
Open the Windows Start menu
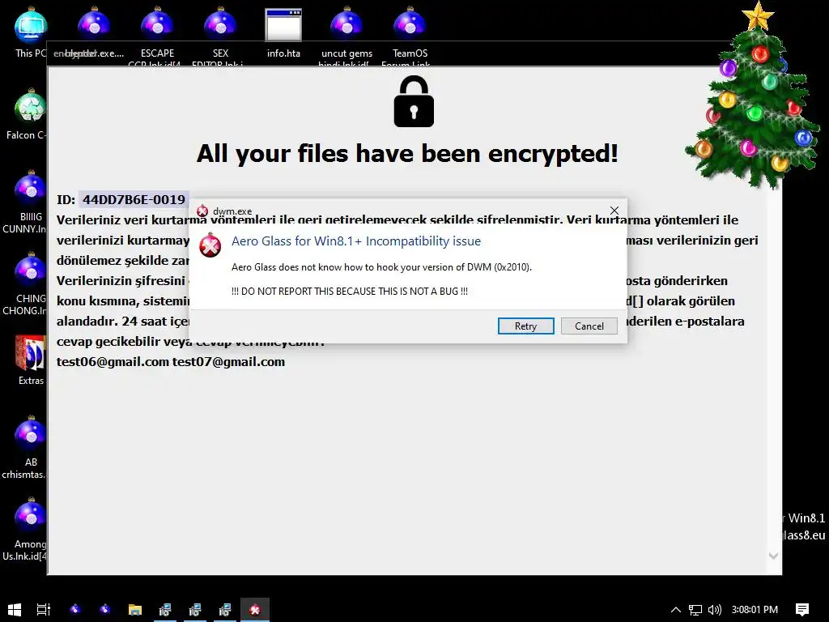click(x=15, y=609)
